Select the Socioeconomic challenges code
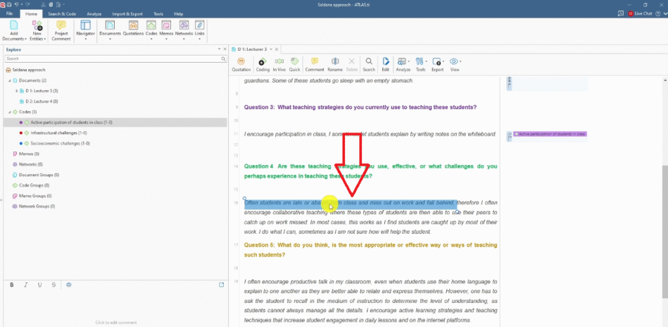The image size is (668, 327). [x=59, y=143]
